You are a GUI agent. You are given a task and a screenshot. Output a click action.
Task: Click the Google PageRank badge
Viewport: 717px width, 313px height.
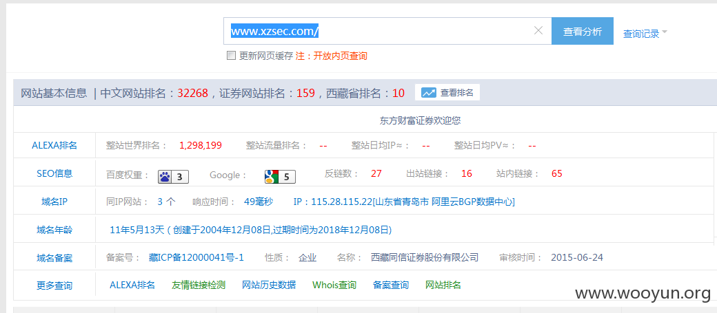pyautogui.click(x=280, y=177)
